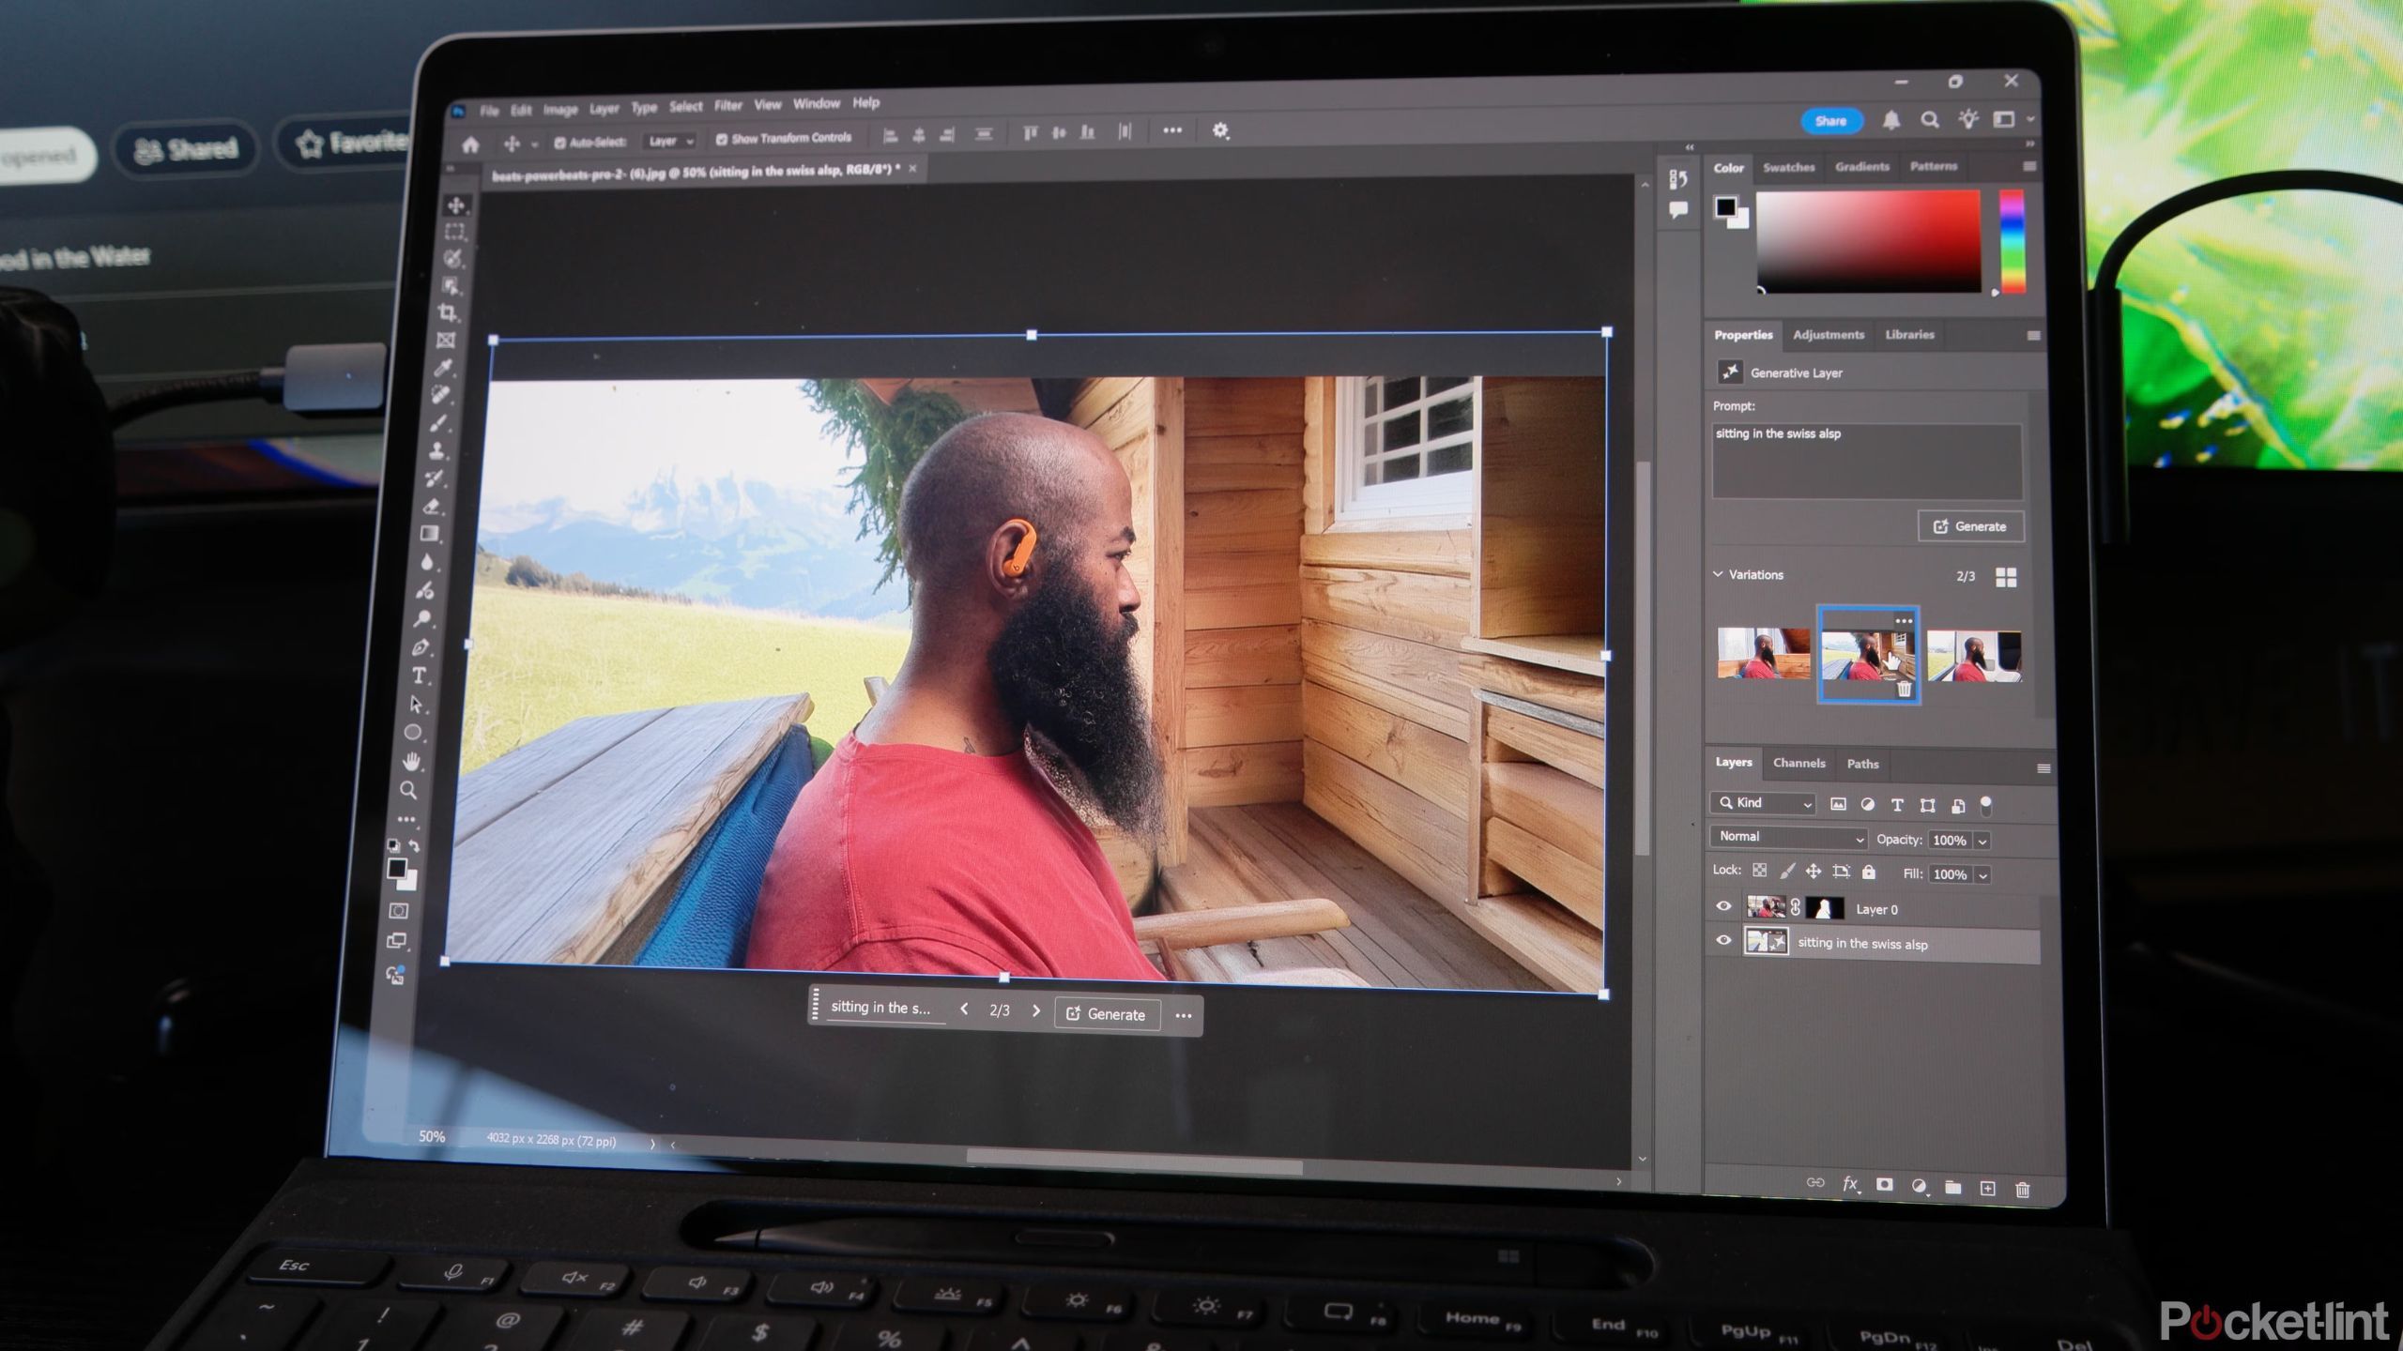Open the Kind filter dropdown
Viewport: 2403px width, 1351px height.
pyautogui.click(x=1763, y=803)
